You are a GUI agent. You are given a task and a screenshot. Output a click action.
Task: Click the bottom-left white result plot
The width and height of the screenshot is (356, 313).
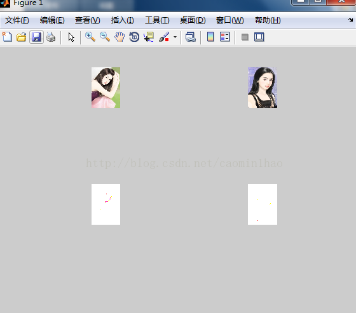[x=106, y=204]
